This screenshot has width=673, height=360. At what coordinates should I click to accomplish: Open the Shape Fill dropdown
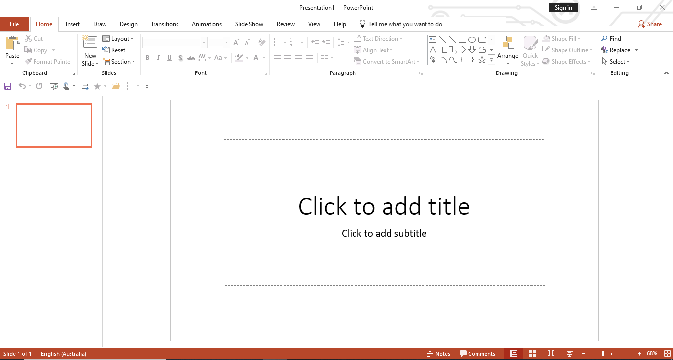click(x=562, y=38)
